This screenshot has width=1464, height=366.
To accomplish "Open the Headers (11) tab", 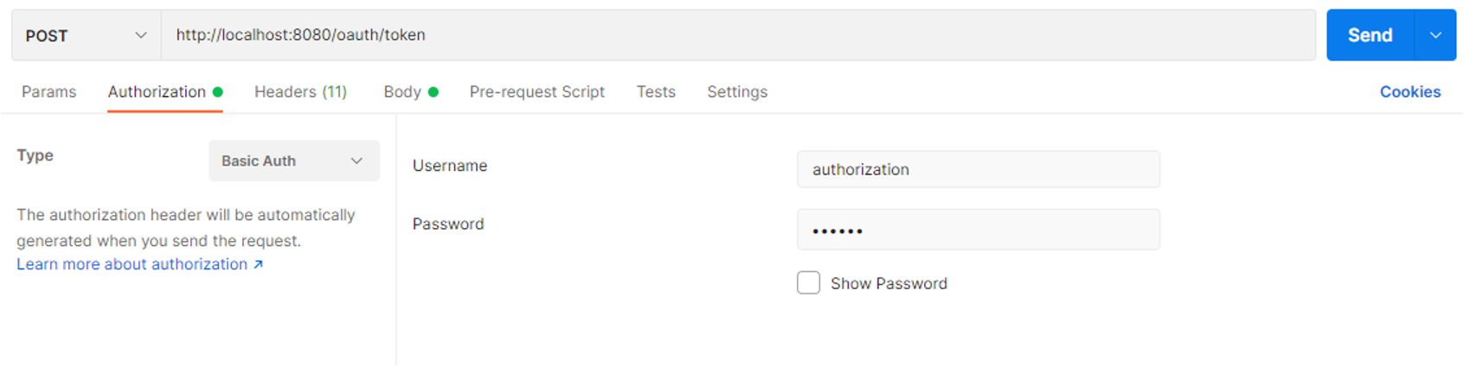I will coord(300,91).
